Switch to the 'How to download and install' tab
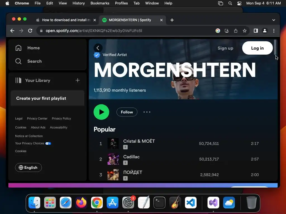The image size is (286, 214). [66, 20]
